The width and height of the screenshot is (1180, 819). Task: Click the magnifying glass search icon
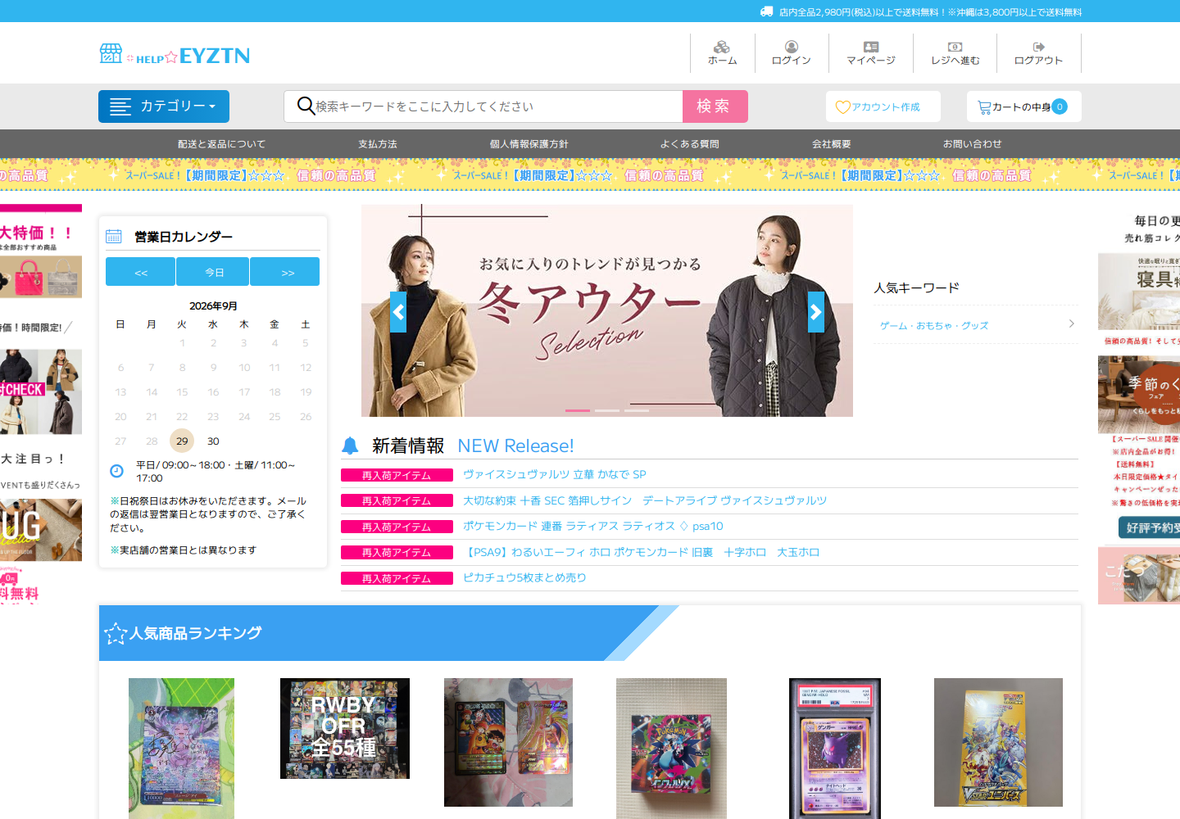click(x=306, y=106)
